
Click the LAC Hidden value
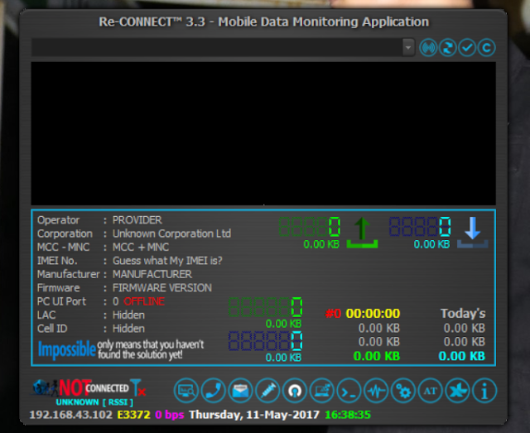point(128,315)
